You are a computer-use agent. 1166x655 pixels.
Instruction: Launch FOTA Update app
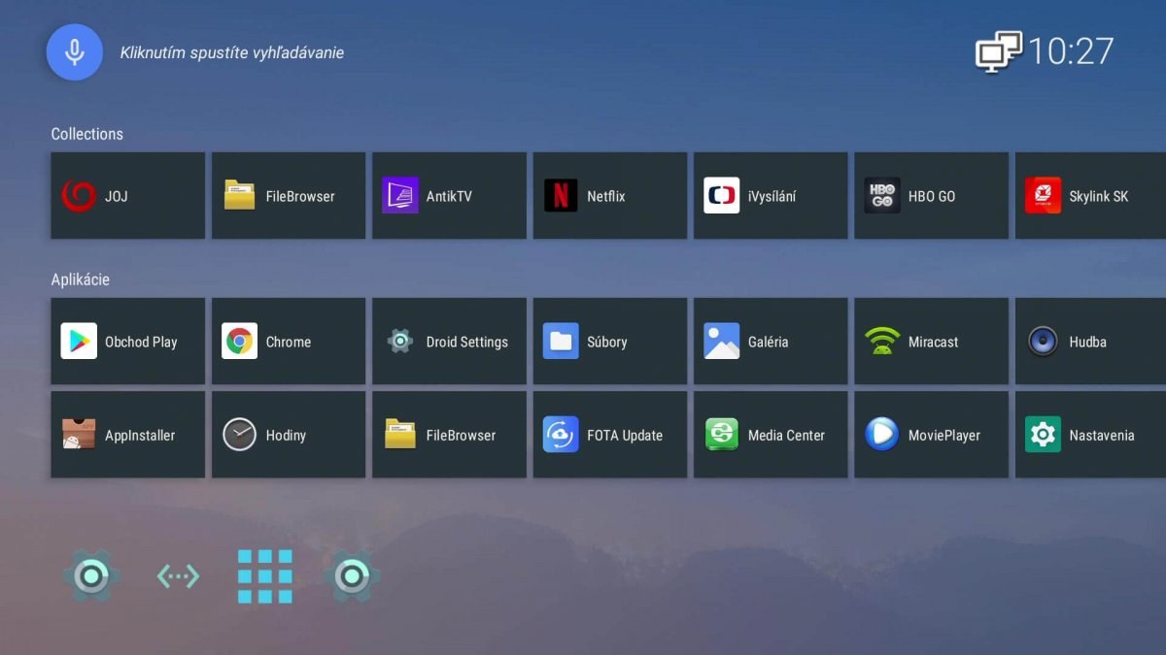click(609, 435)
